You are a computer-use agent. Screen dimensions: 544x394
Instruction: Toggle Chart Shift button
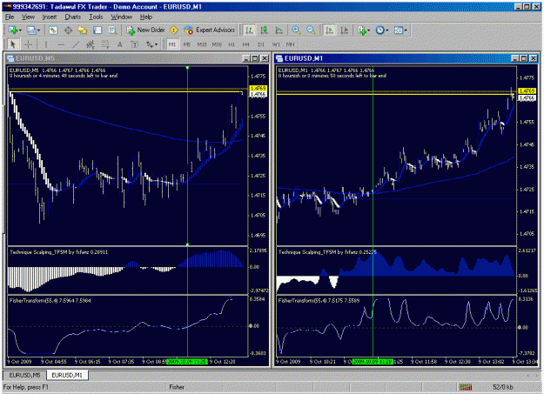pos(344,30)
